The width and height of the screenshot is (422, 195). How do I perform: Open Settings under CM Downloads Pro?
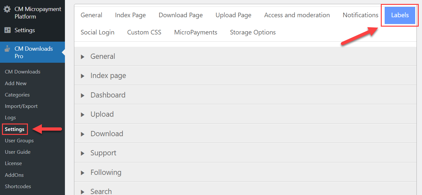pos(15,129)
